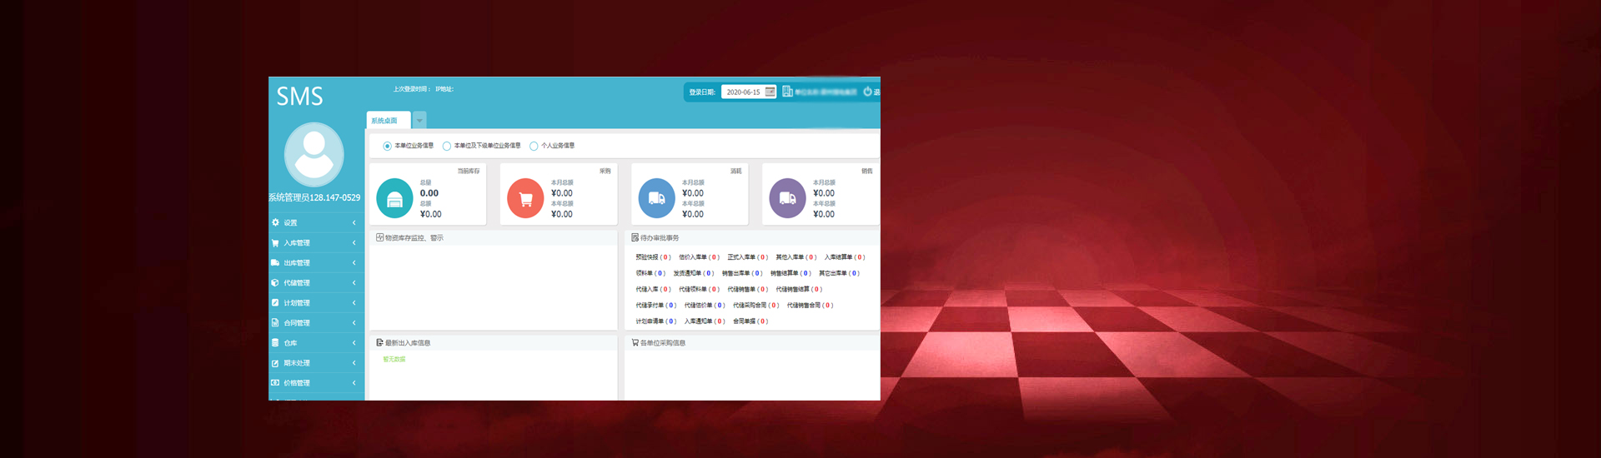Click the power logout icon

867,92
